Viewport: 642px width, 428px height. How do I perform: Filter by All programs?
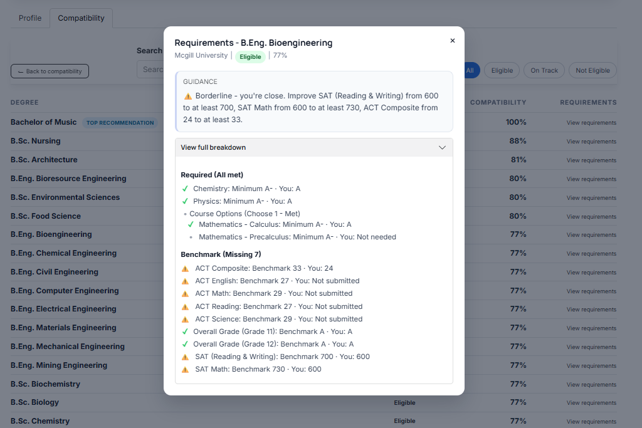click(470, 70)
